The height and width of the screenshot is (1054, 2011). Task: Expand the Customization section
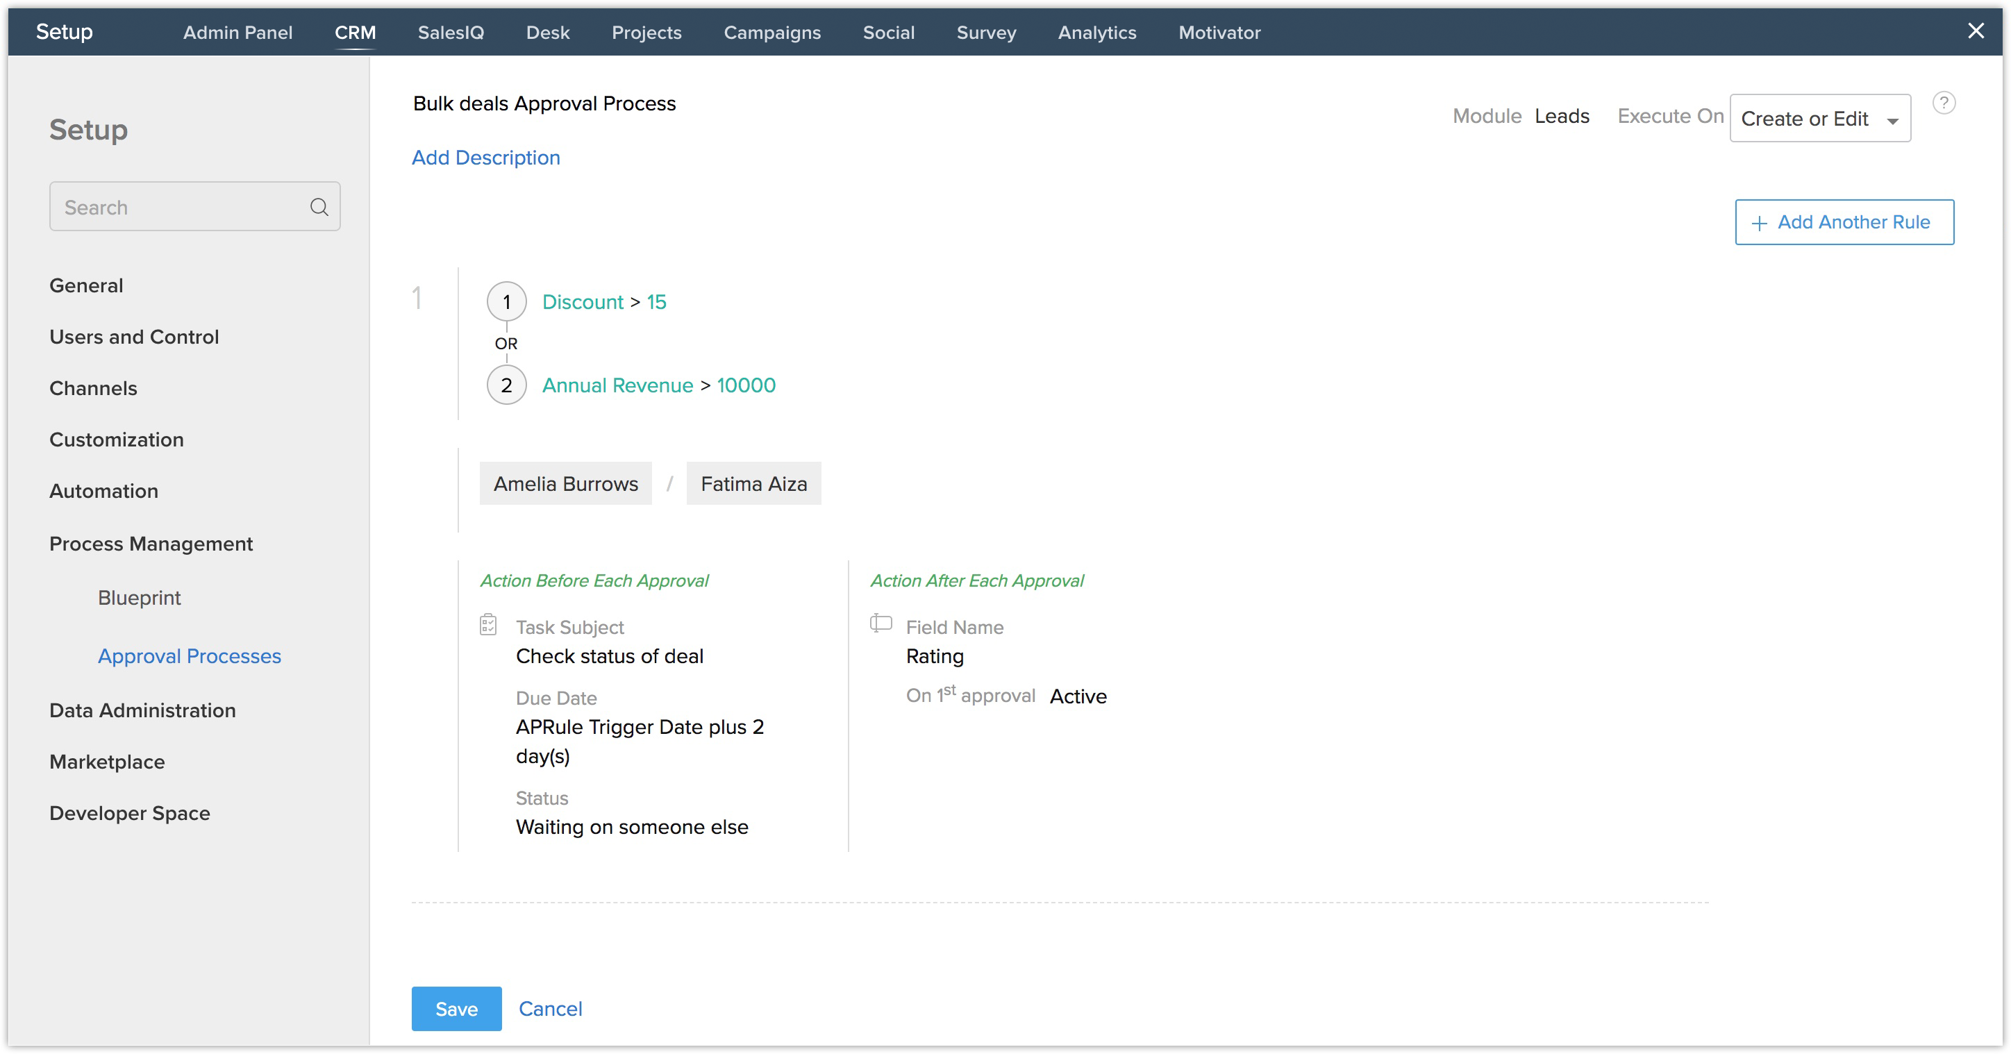[x=117, y=440]
